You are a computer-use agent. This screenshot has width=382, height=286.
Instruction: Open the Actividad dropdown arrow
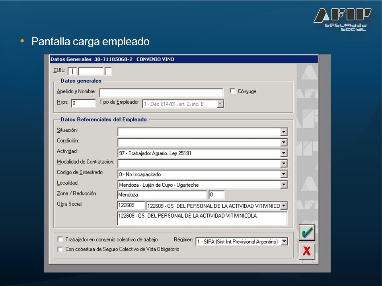[x=283, y=153]
